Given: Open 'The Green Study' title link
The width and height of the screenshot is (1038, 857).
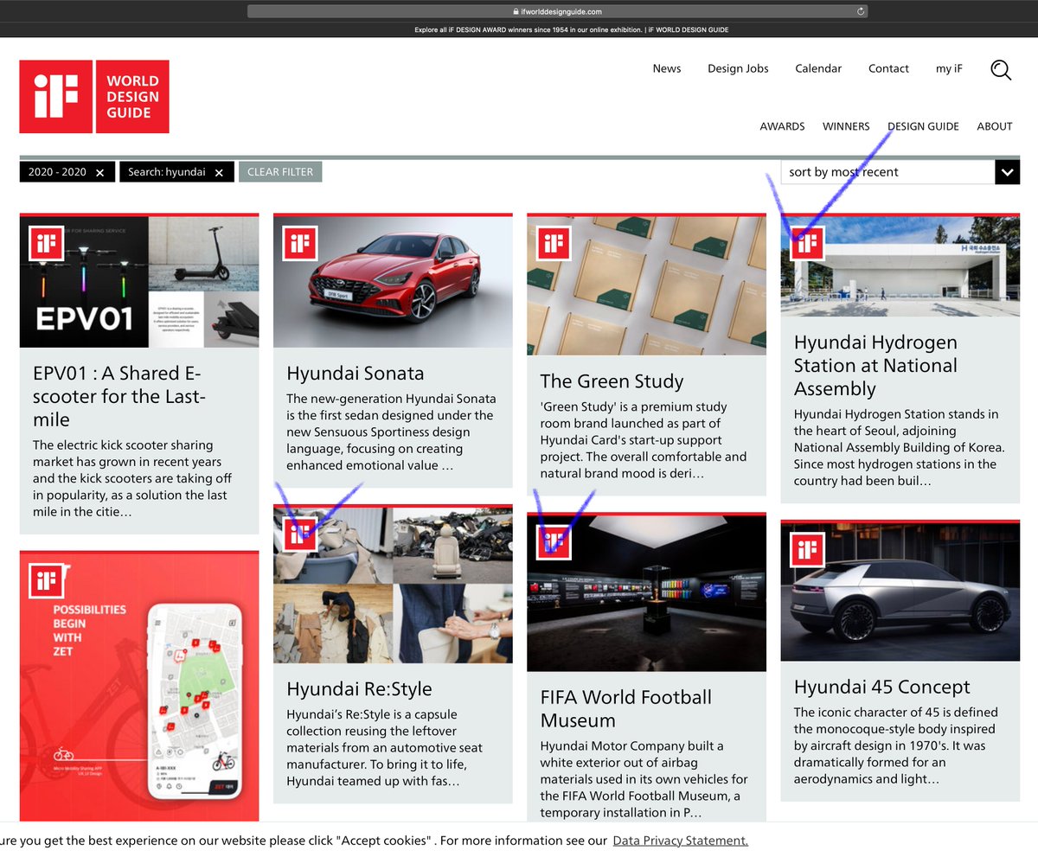Looking at the screenshot, I should 612,381.
